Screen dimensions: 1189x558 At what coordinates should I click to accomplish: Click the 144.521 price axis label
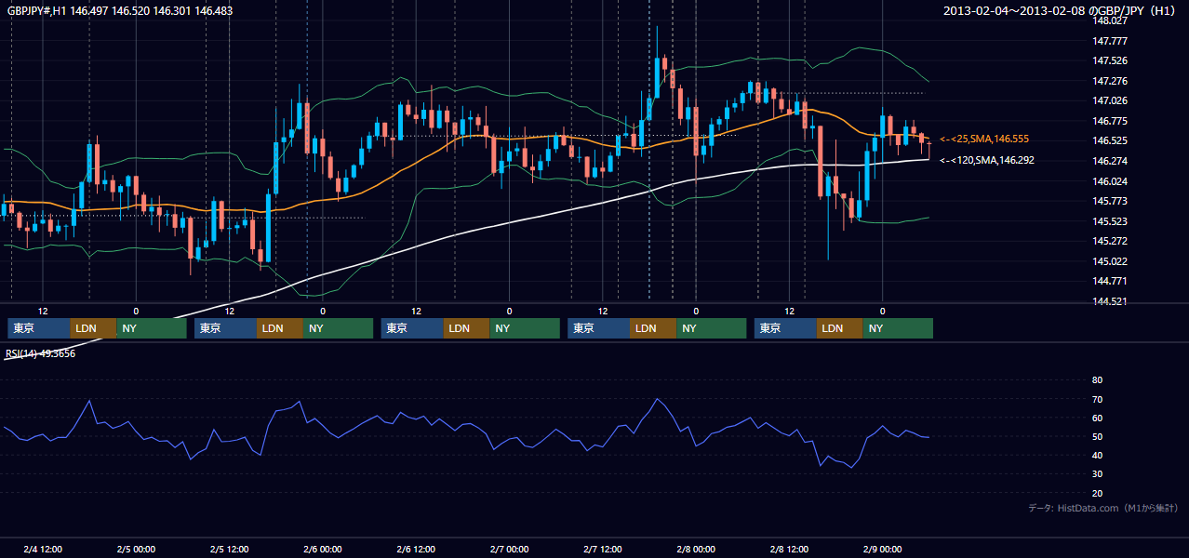[x=1112, y=301]
